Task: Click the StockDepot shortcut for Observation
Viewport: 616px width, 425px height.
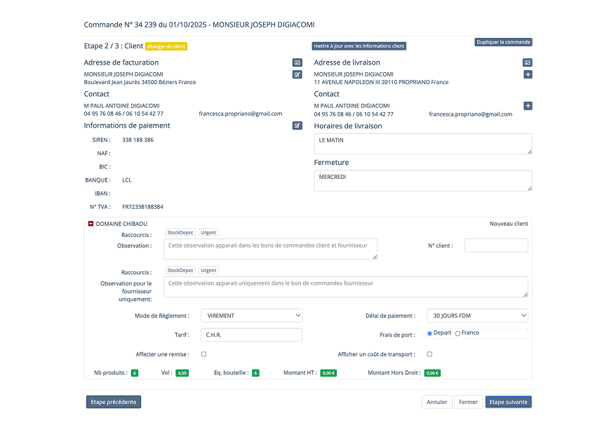Action: [x=180, y=232]
